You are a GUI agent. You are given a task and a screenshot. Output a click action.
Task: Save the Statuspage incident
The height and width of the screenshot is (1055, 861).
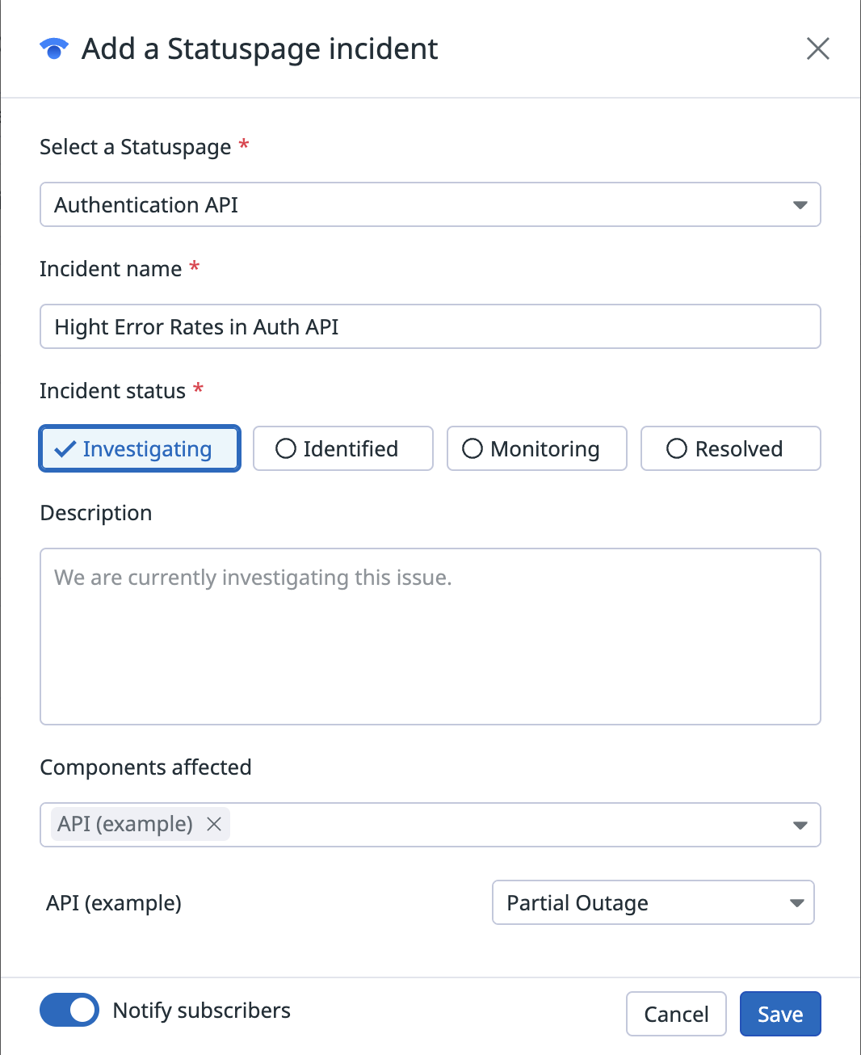(x=779, y=1014)
